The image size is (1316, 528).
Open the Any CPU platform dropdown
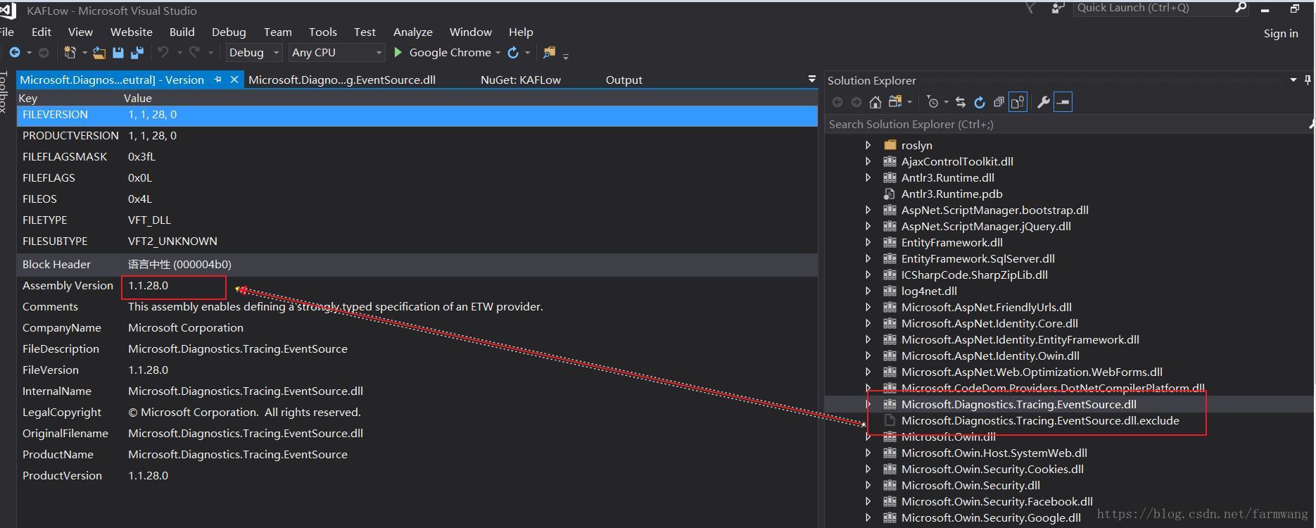[336, 53]
